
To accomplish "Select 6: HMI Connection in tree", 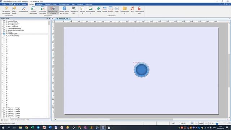I will click(12, 27).
